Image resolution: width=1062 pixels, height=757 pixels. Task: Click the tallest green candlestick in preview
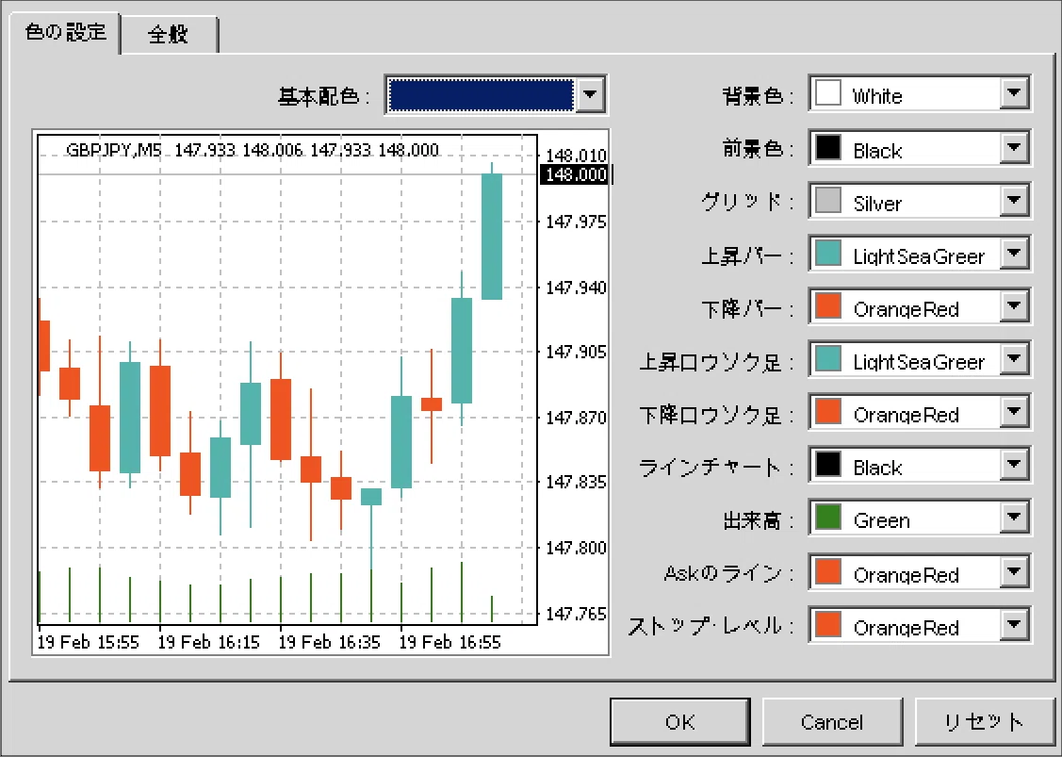(x=492, y=236)
